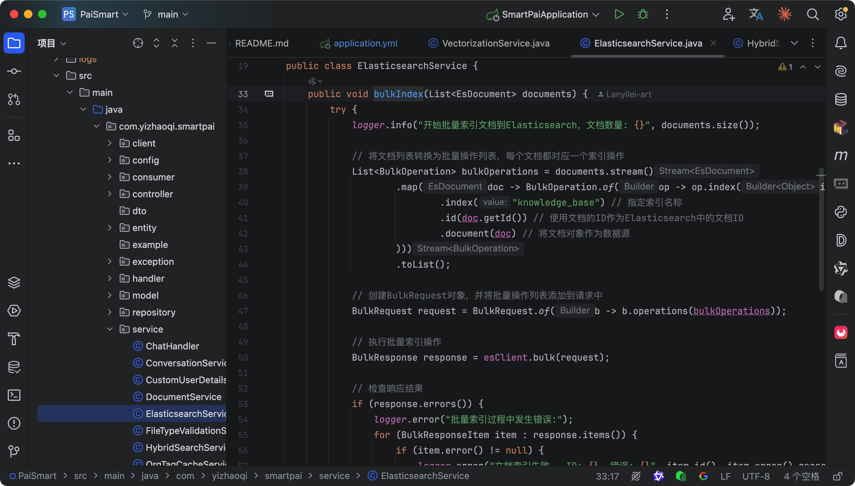The image size is (855, 486).
Task: Open the Problems tool window
Action: point(14,423)
